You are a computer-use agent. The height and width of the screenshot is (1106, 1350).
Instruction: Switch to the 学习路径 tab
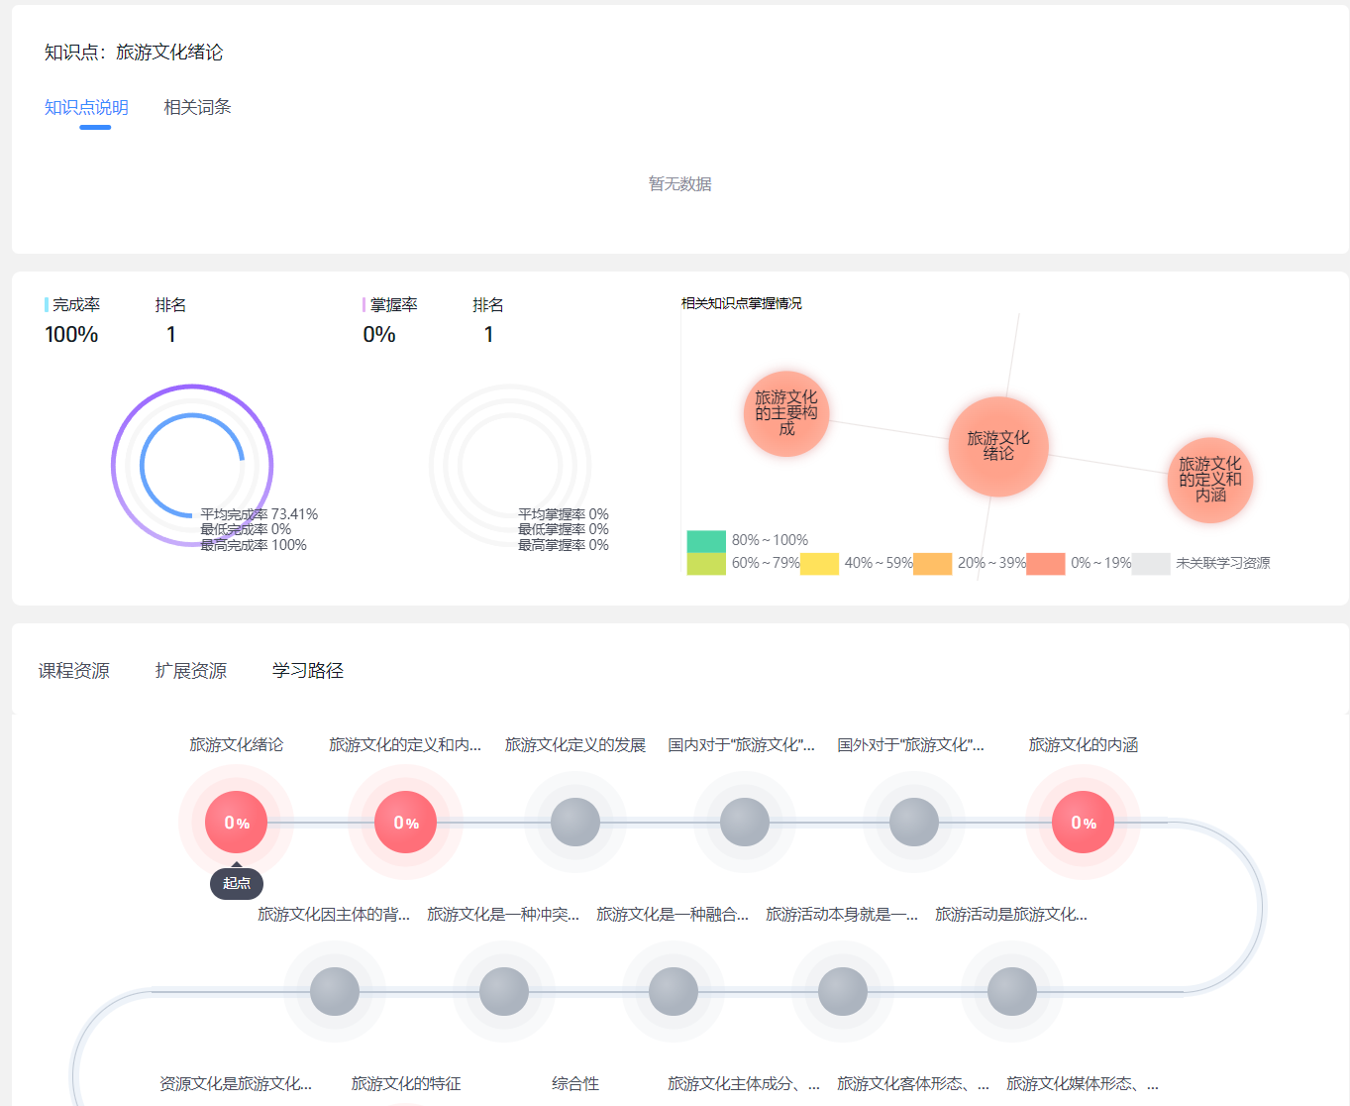click(x=308, y=671)
